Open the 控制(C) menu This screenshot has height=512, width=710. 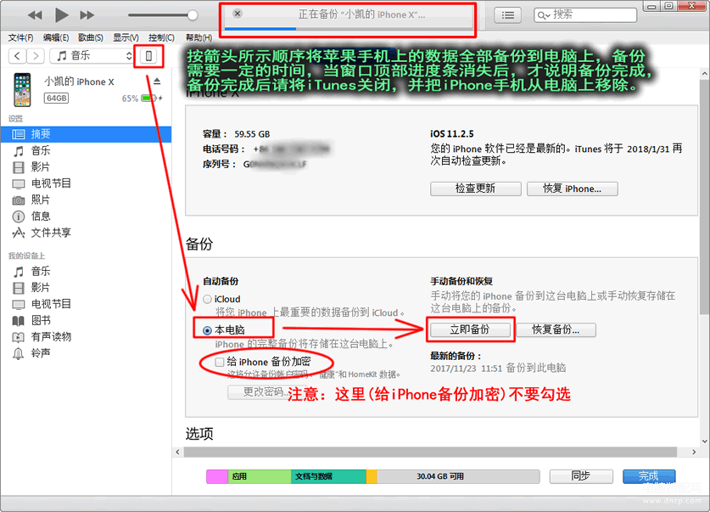[x=161, y=37]
